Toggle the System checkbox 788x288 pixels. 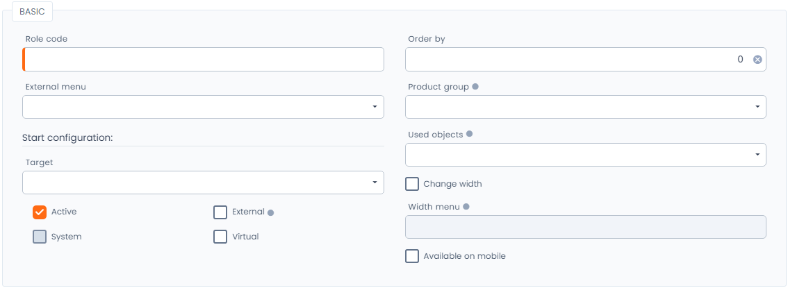pyautogui.click(x=40, y=237)
